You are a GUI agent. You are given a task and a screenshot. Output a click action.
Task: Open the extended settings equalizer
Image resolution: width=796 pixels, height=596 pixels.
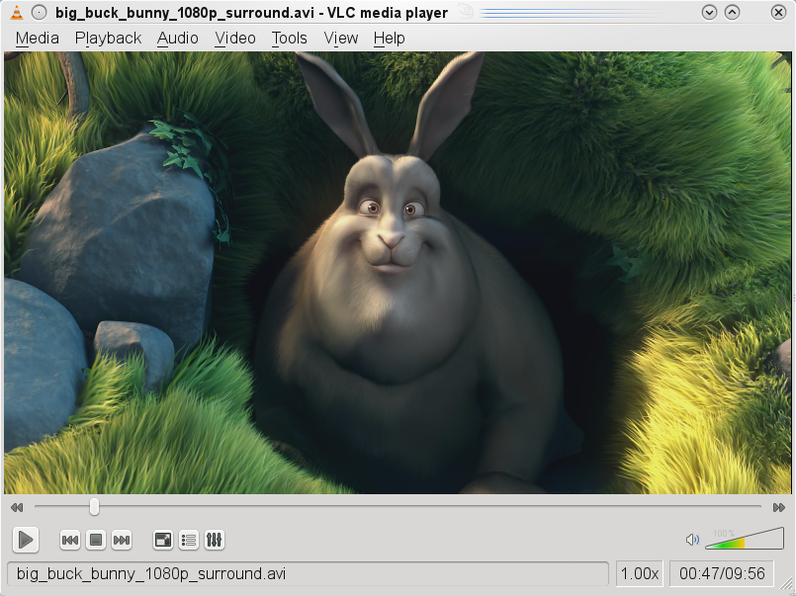(214, 540)
